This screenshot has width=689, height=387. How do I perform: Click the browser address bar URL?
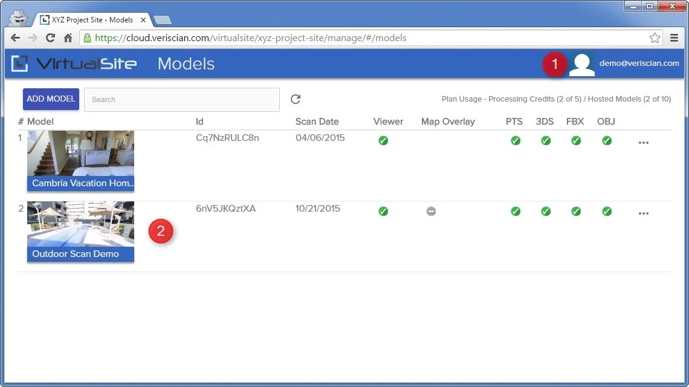250,38
